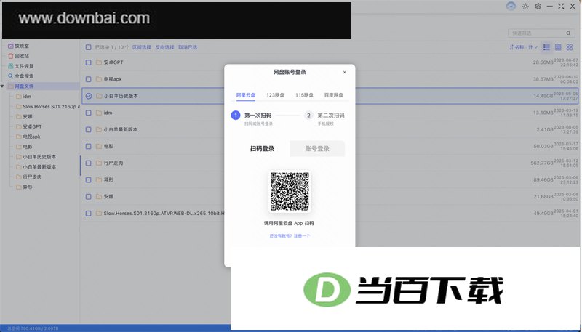
Task: Click folder icon of 网盘文件 in sidebar
Action: click(10, 86)
